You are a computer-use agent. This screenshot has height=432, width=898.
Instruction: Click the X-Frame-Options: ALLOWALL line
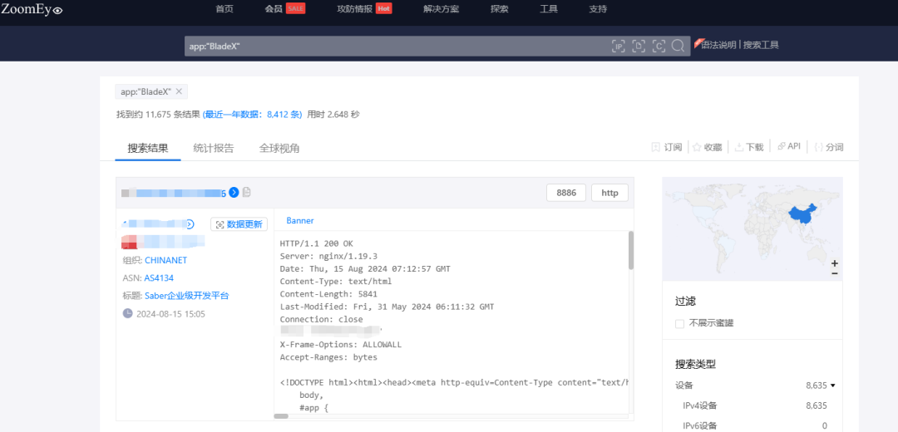(341, 345)
